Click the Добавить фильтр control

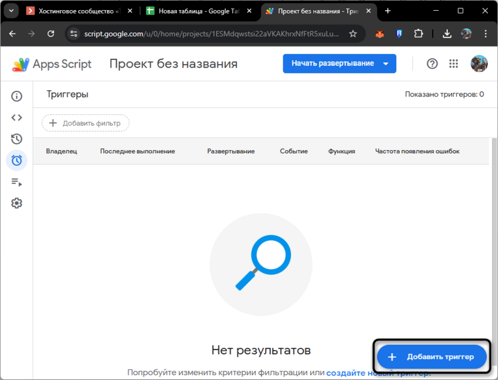tap(85, 123)
